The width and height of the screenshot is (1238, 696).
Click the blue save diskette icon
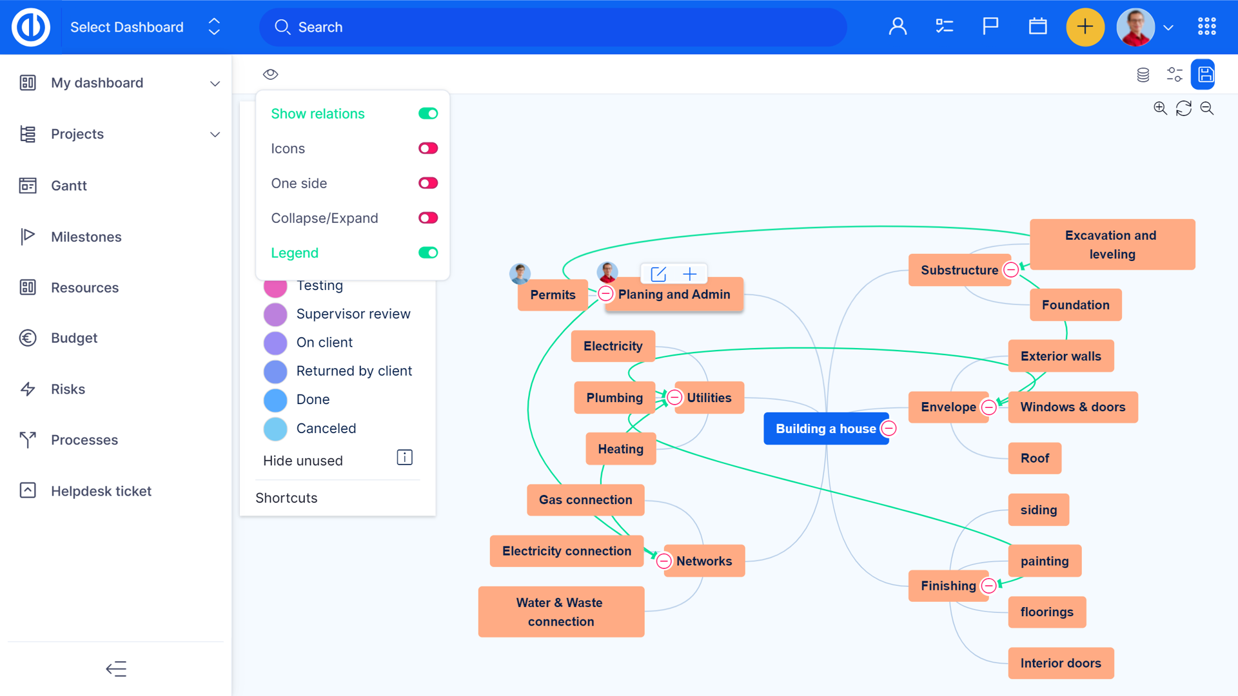point(1204,75)
